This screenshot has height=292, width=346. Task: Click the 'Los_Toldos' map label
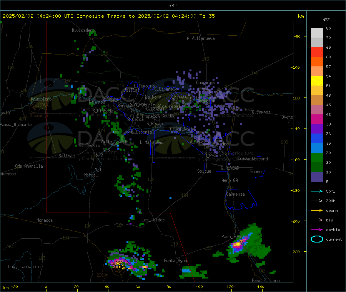tap(153, 220)
